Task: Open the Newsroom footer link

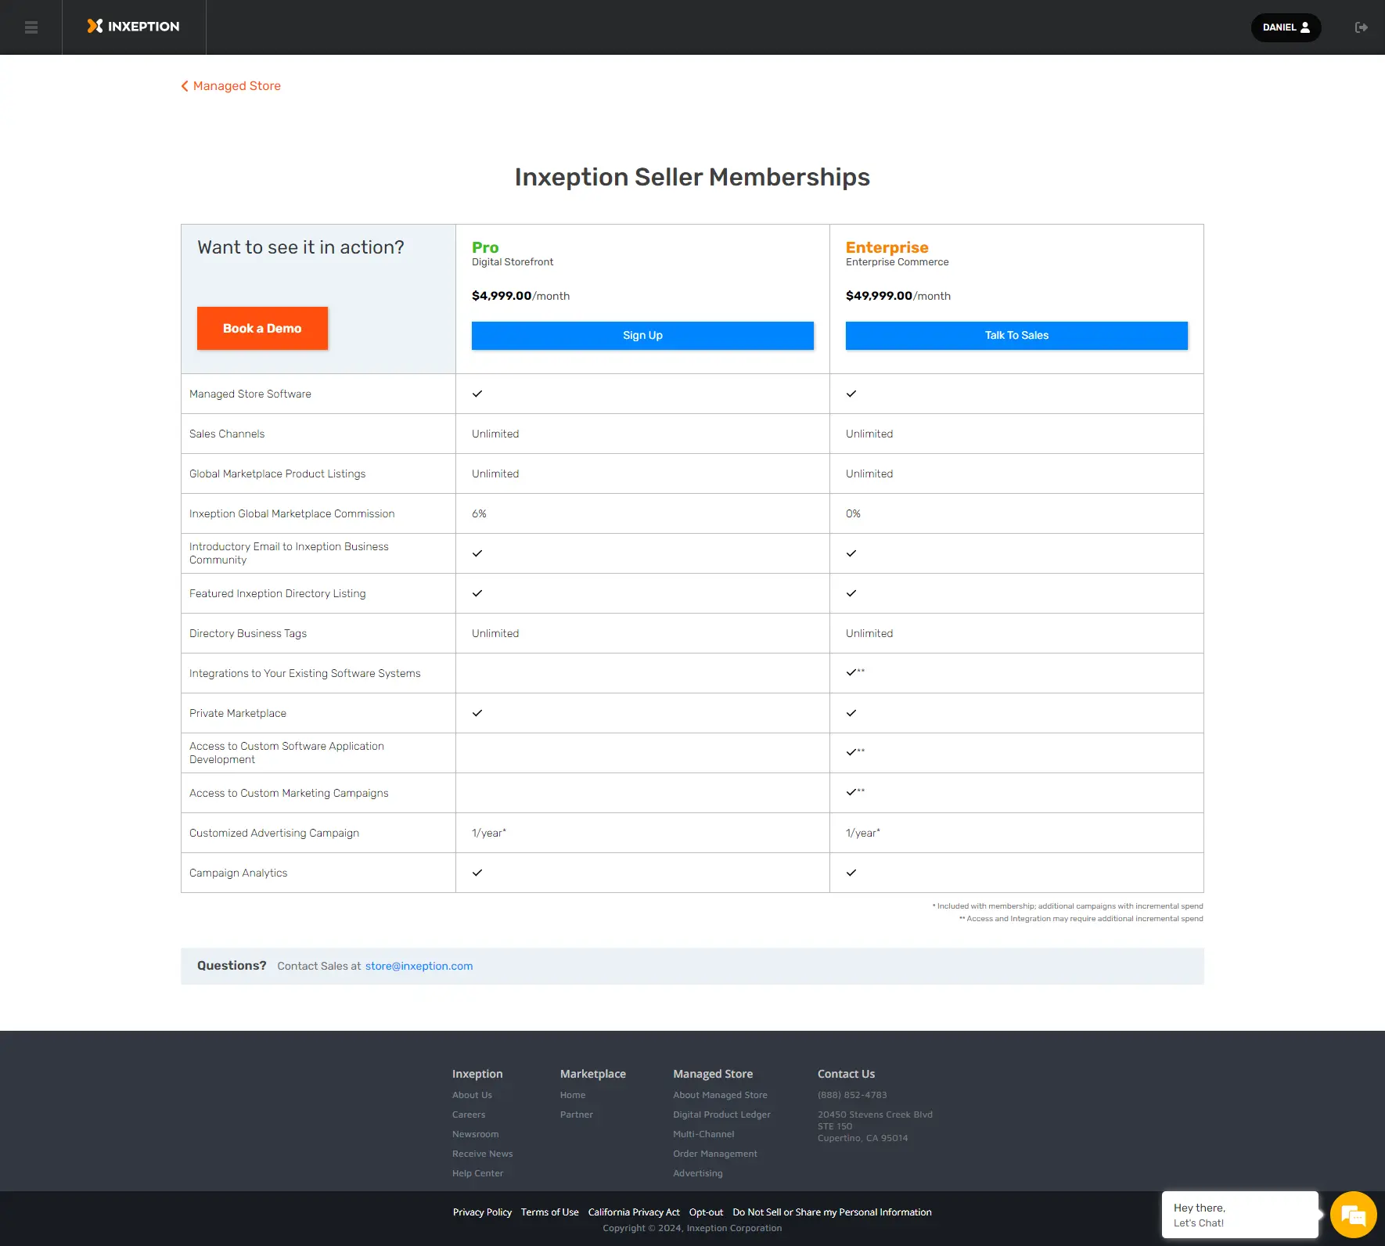Action: 475,1135
